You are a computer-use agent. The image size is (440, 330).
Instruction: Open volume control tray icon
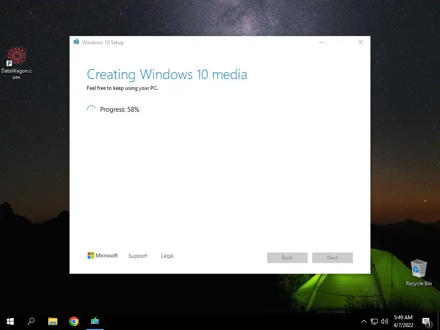385,321
